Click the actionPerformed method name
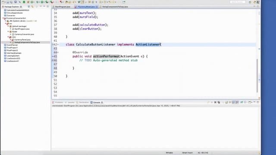276x155 pixels. coord(106,56)
